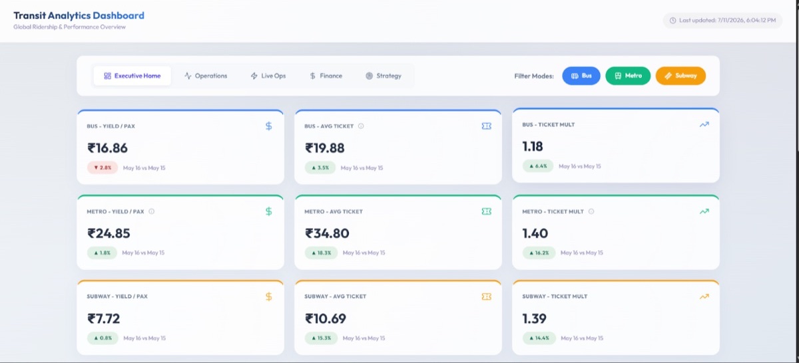Click the Bus yield ▼ 2.8% change badge
This screenshot has width=799, height=363.
(x=102, y=168)
